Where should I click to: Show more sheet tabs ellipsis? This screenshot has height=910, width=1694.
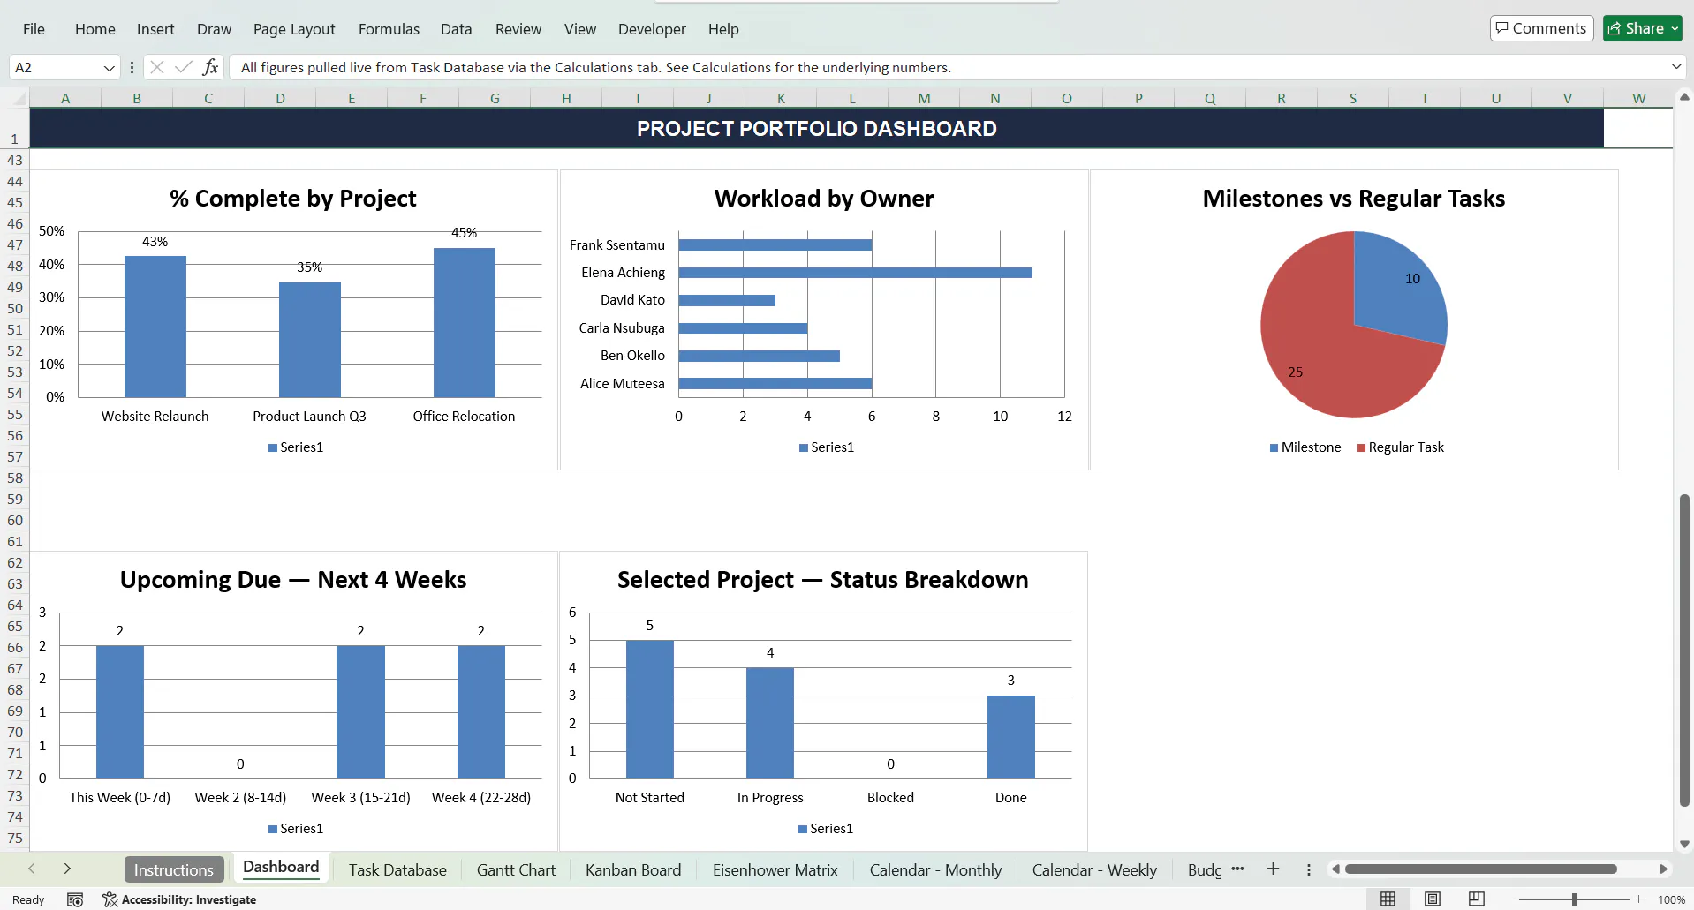[x=1237, y=869]
